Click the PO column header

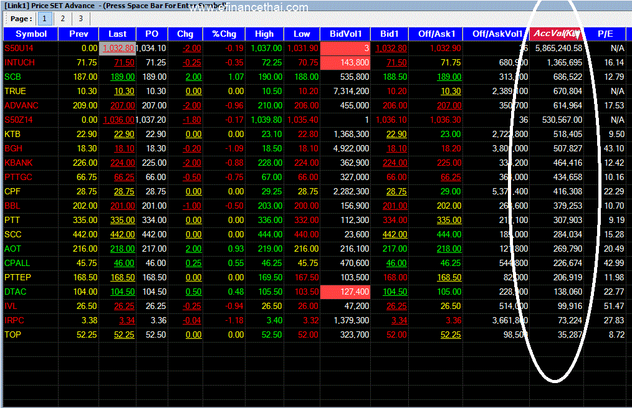151,34
